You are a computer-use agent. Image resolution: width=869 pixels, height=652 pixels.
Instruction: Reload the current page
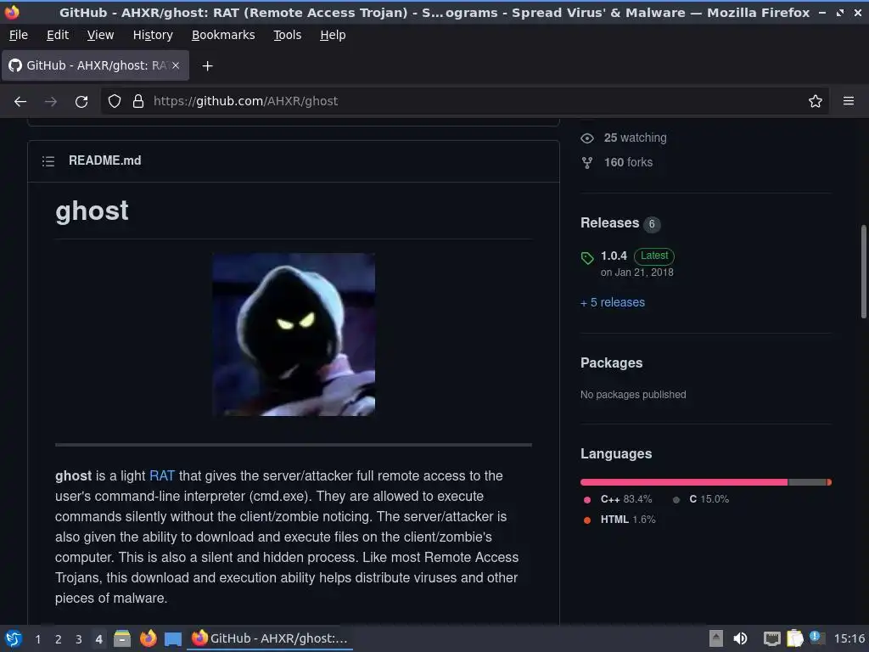(81, 102)
